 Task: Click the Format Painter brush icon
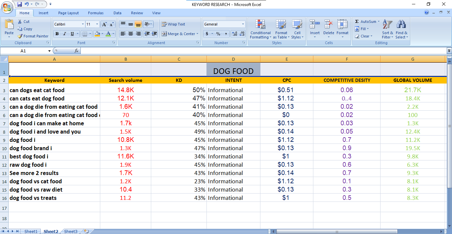[20, 36]
